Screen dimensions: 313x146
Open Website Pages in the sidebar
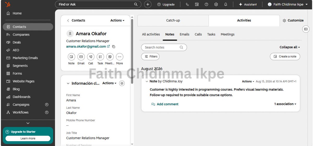point(28,81)
